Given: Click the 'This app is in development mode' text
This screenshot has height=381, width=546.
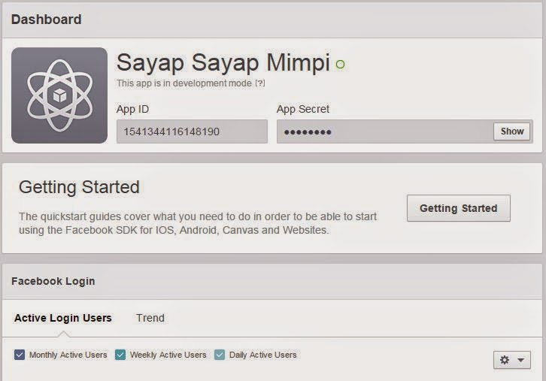Looking at the screenshot, I should tap(184, 83).
